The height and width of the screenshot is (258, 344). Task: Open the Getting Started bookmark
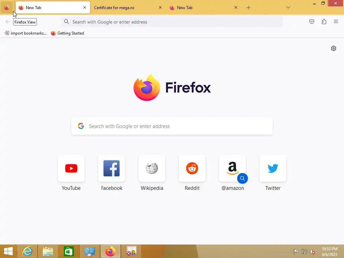(67, 33)
